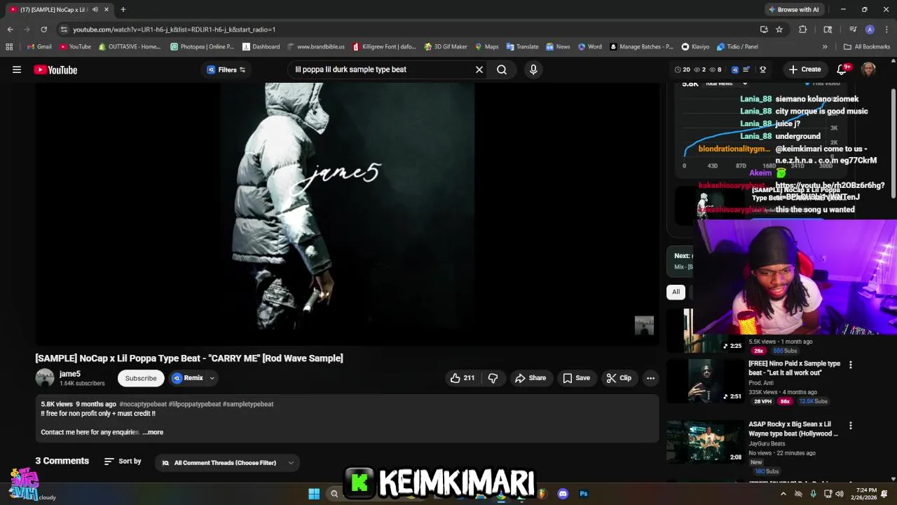897x505 pixels.
Task: Expand description with '...more'
Action: 153,432
